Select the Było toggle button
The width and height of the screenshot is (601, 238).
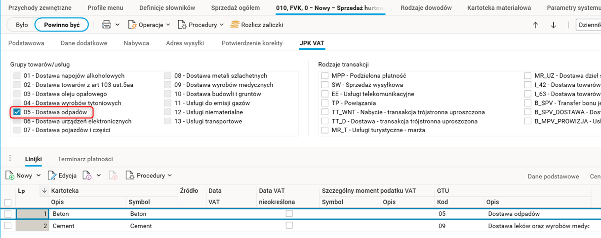22,25
